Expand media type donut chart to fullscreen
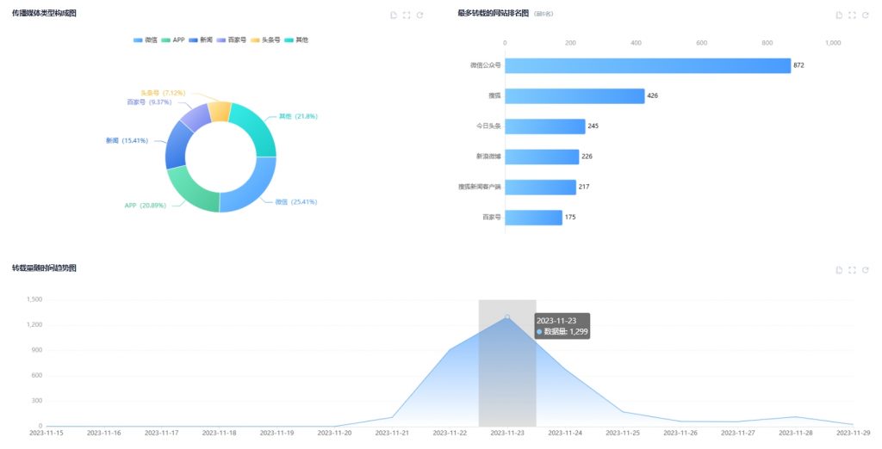The width and height of the screenshot is (882, 449). point(407,15)
